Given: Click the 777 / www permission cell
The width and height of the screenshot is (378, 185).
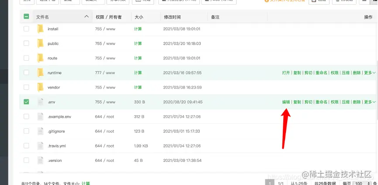Looking at the screenshot, I should pyautogui.click(x=105, y=73).
